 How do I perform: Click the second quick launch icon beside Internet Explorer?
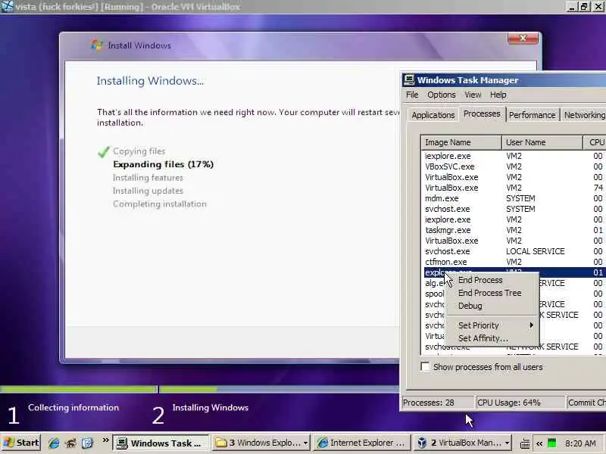pos(71,443)
